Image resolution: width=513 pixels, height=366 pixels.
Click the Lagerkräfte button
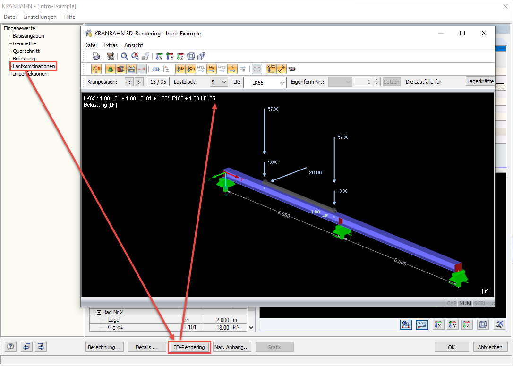[480, 81]
